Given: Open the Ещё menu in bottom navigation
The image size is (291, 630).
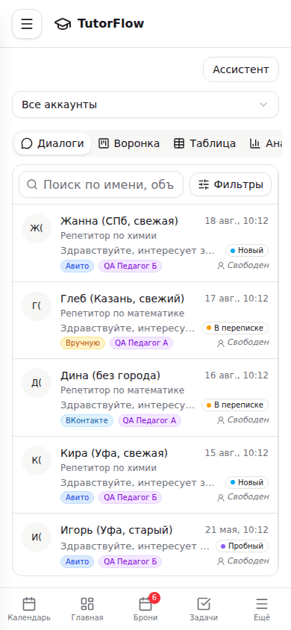Looking at the screenshot, I should pyautogui.click(x=262, y=609).
